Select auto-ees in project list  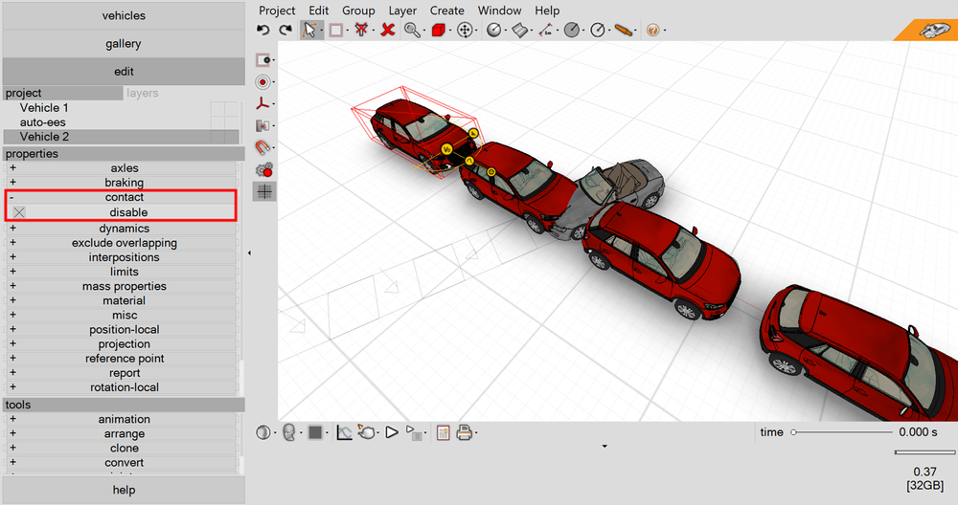(x=42, y=122)
